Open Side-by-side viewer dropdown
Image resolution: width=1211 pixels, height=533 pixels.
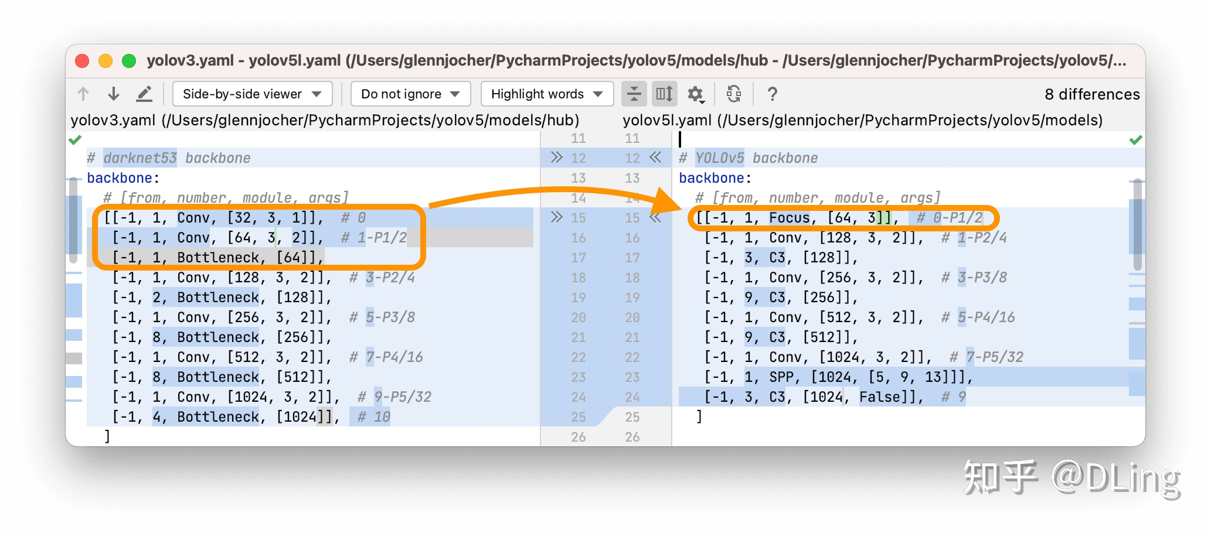(253, 94)
